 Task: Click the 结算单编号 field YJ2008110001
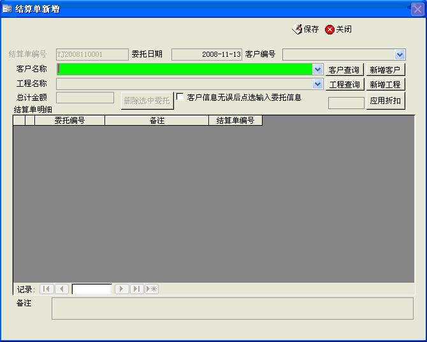click(x=92, y=54)
